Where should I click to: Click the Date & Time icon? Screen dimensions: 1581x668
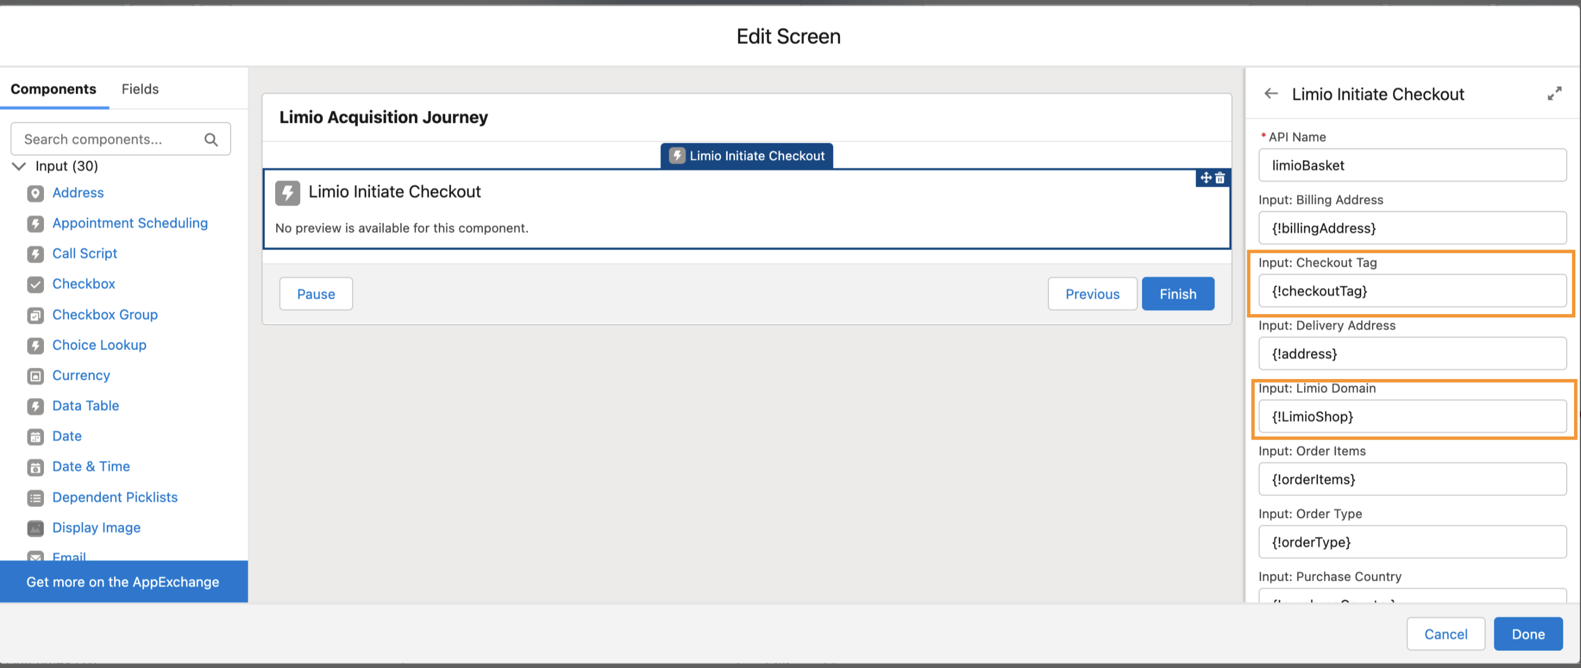[x=35, y=467]
